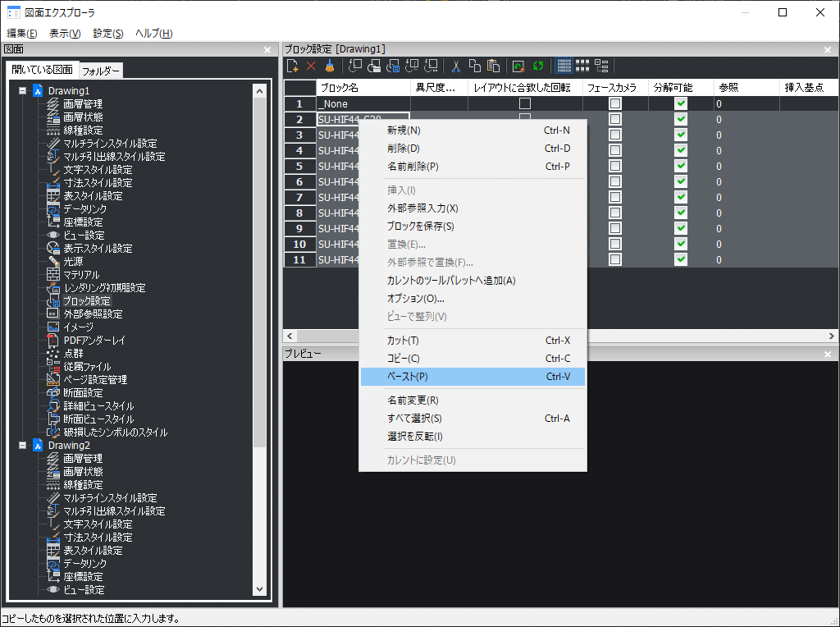Choose ペースト(P) from the context menu

472,377
